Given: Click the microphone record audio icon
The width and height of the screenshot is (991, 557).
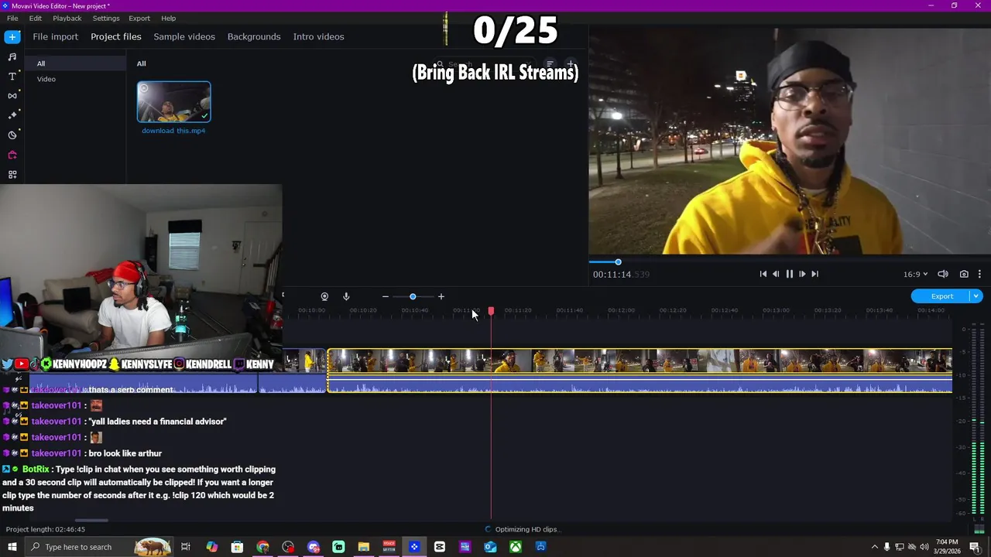Looking at the screenshot, I should (x=346, y=296).
